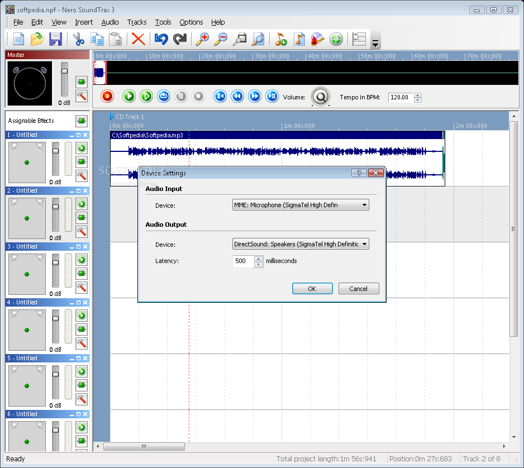
Task: Open the File menu
Action: pyautogui.click(x=18, y=22)
